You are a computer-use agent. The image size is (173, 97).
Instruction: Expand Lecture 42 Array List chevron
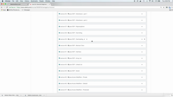coord(142,58)
